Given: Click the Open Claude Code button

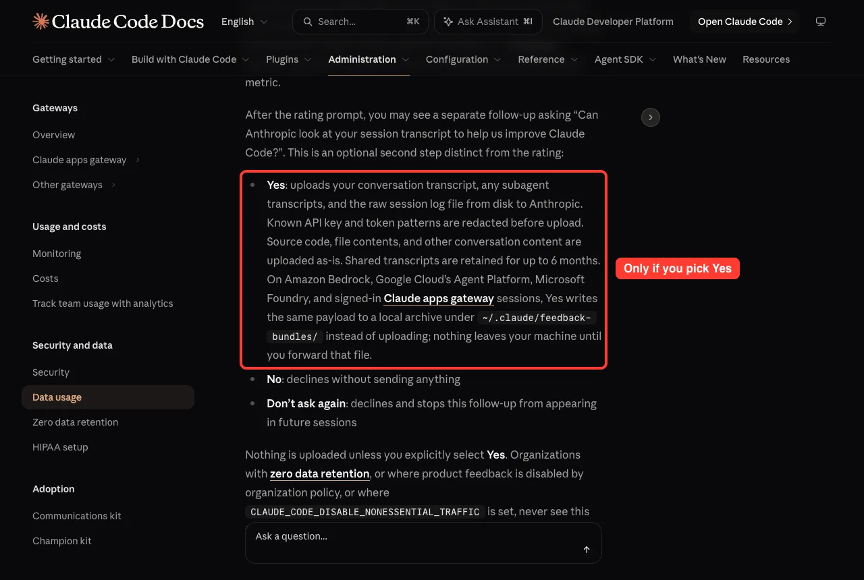Looking at the screenshot, I should (x=745, y=22).
